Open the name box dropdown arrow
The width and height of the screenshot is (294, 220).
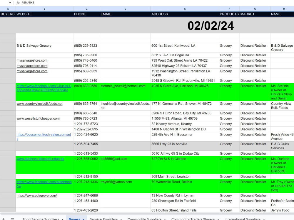(x=10, y=3)
